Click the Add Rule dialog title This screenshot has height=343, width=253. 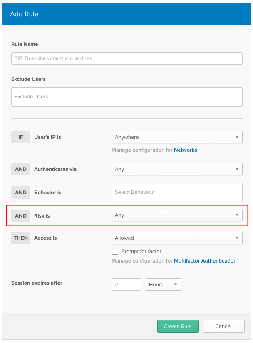pyautogui.click(x=24, y=14)
